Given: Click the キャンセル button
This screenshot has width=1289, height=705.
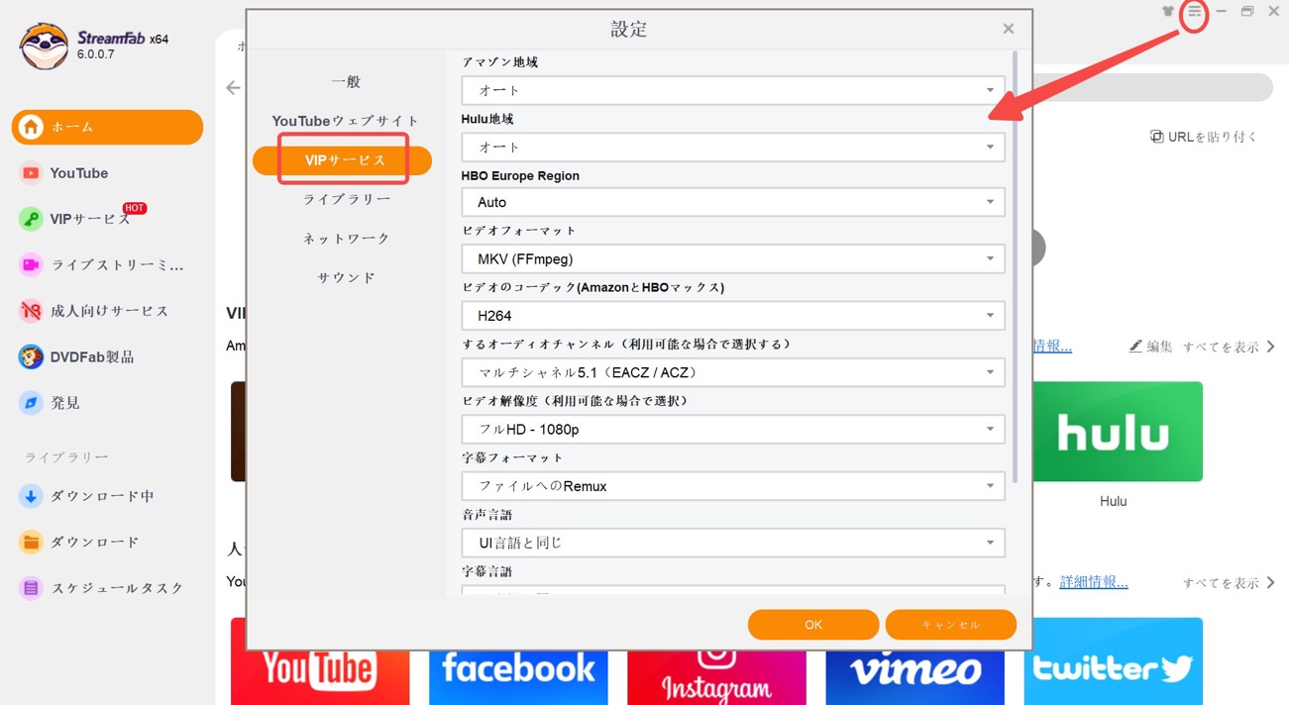Looking at the screenshot, I should [x=951, y=625].
